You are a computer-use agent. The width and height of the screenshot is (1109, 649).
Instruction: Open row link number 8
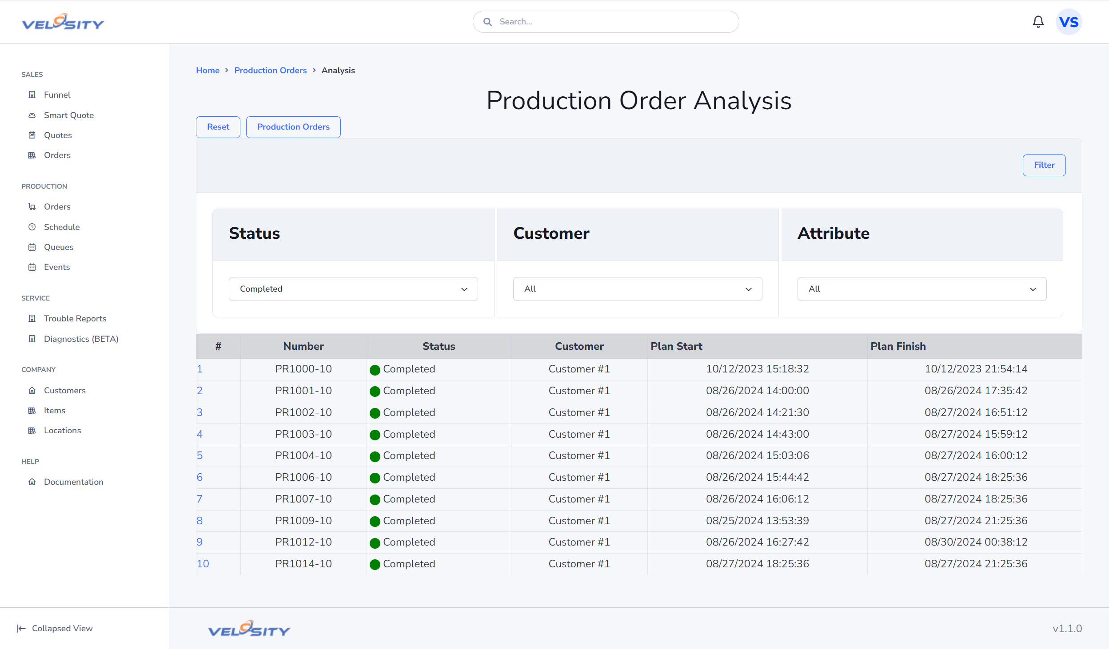[x=199, y=521]
